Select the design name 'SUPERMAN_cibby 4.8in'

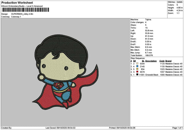[22, 14]
